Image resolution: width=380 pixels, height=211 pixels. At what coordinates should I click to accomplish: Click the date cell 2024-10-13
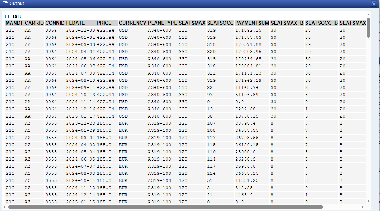(81, 95)
